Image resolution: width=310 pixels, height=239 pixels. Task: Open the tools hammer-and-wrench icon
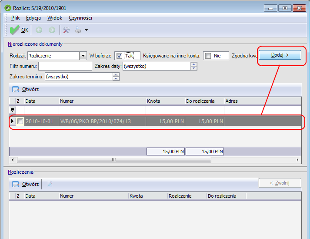(67, 30)
